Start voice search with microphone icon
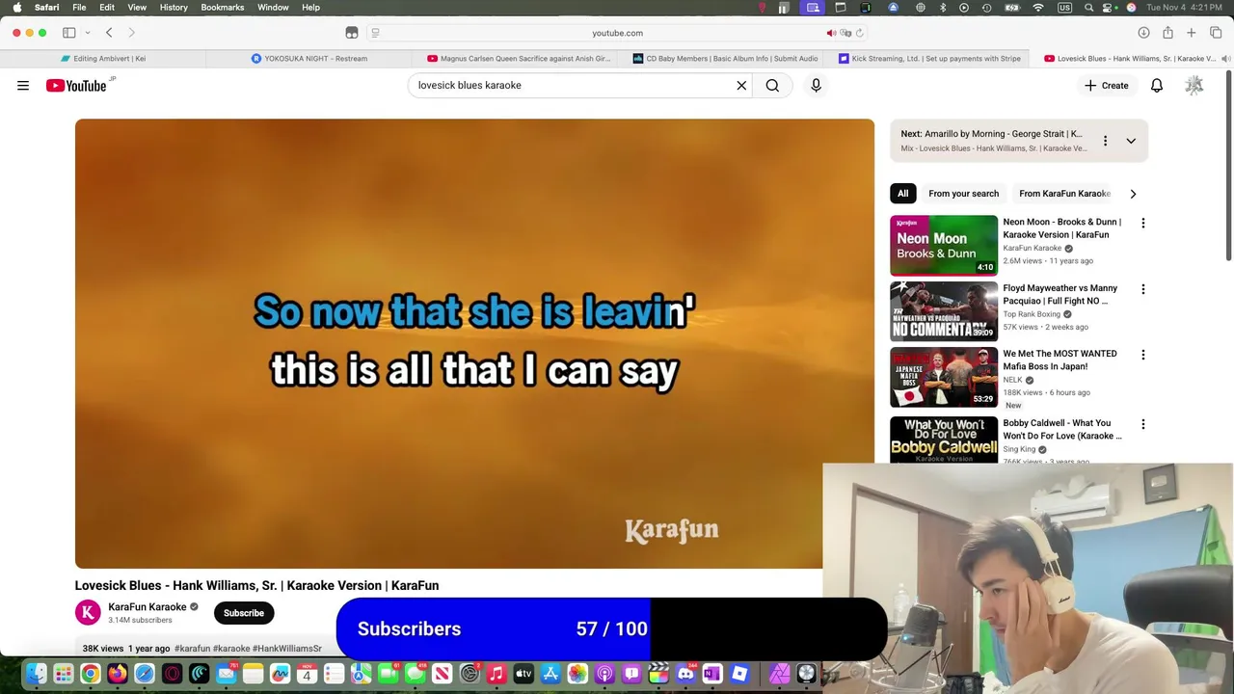This screenshot has width=1234, height=694. click(816, 86)
